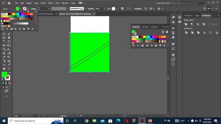
Task: Open the Artboards panel icon in dock
Action: pyautogui.click(x=173, y=64)
